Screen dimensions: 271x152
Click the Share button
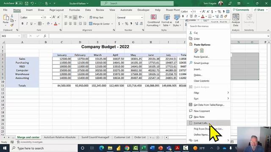coord(261,10)
